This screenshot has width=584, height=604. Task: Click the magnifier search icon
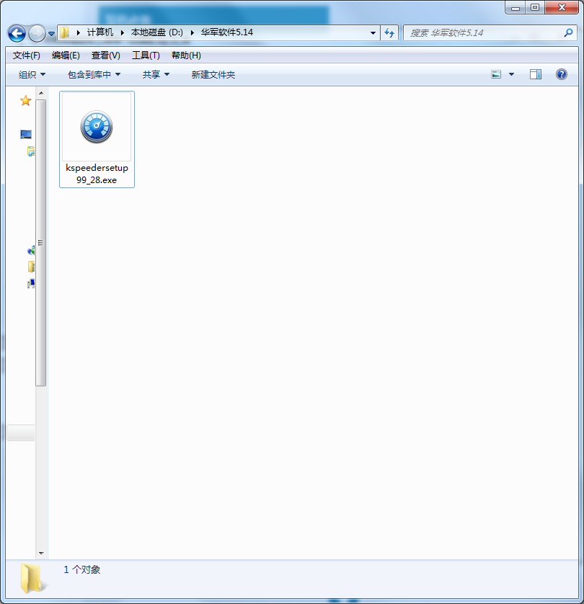[568, 33]
